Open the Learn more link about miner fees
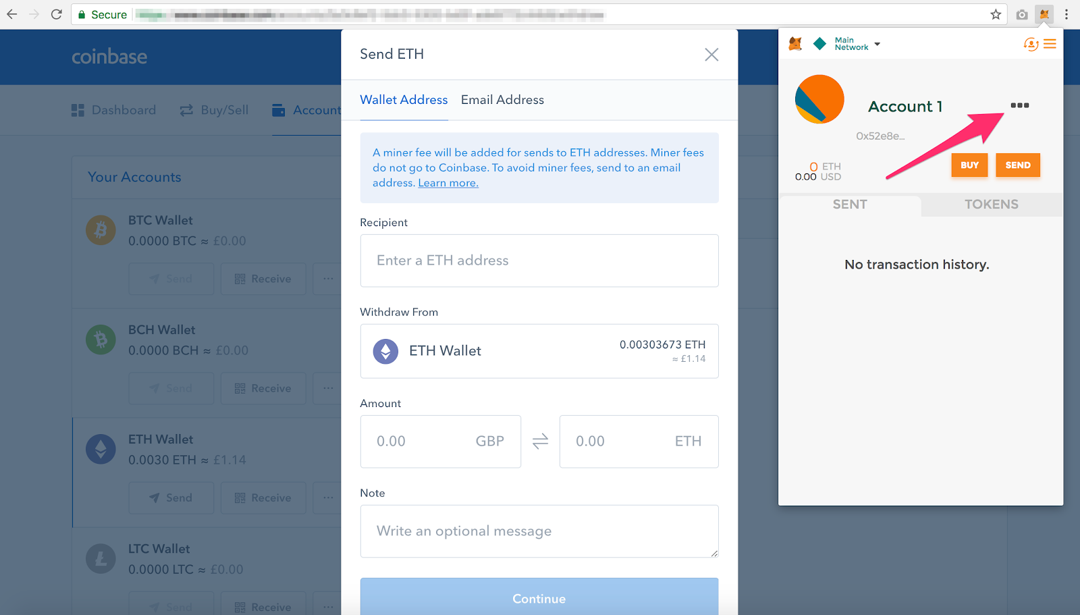Screen dimensions: 1080x615 pyautogui.click(x=448, y=183)
